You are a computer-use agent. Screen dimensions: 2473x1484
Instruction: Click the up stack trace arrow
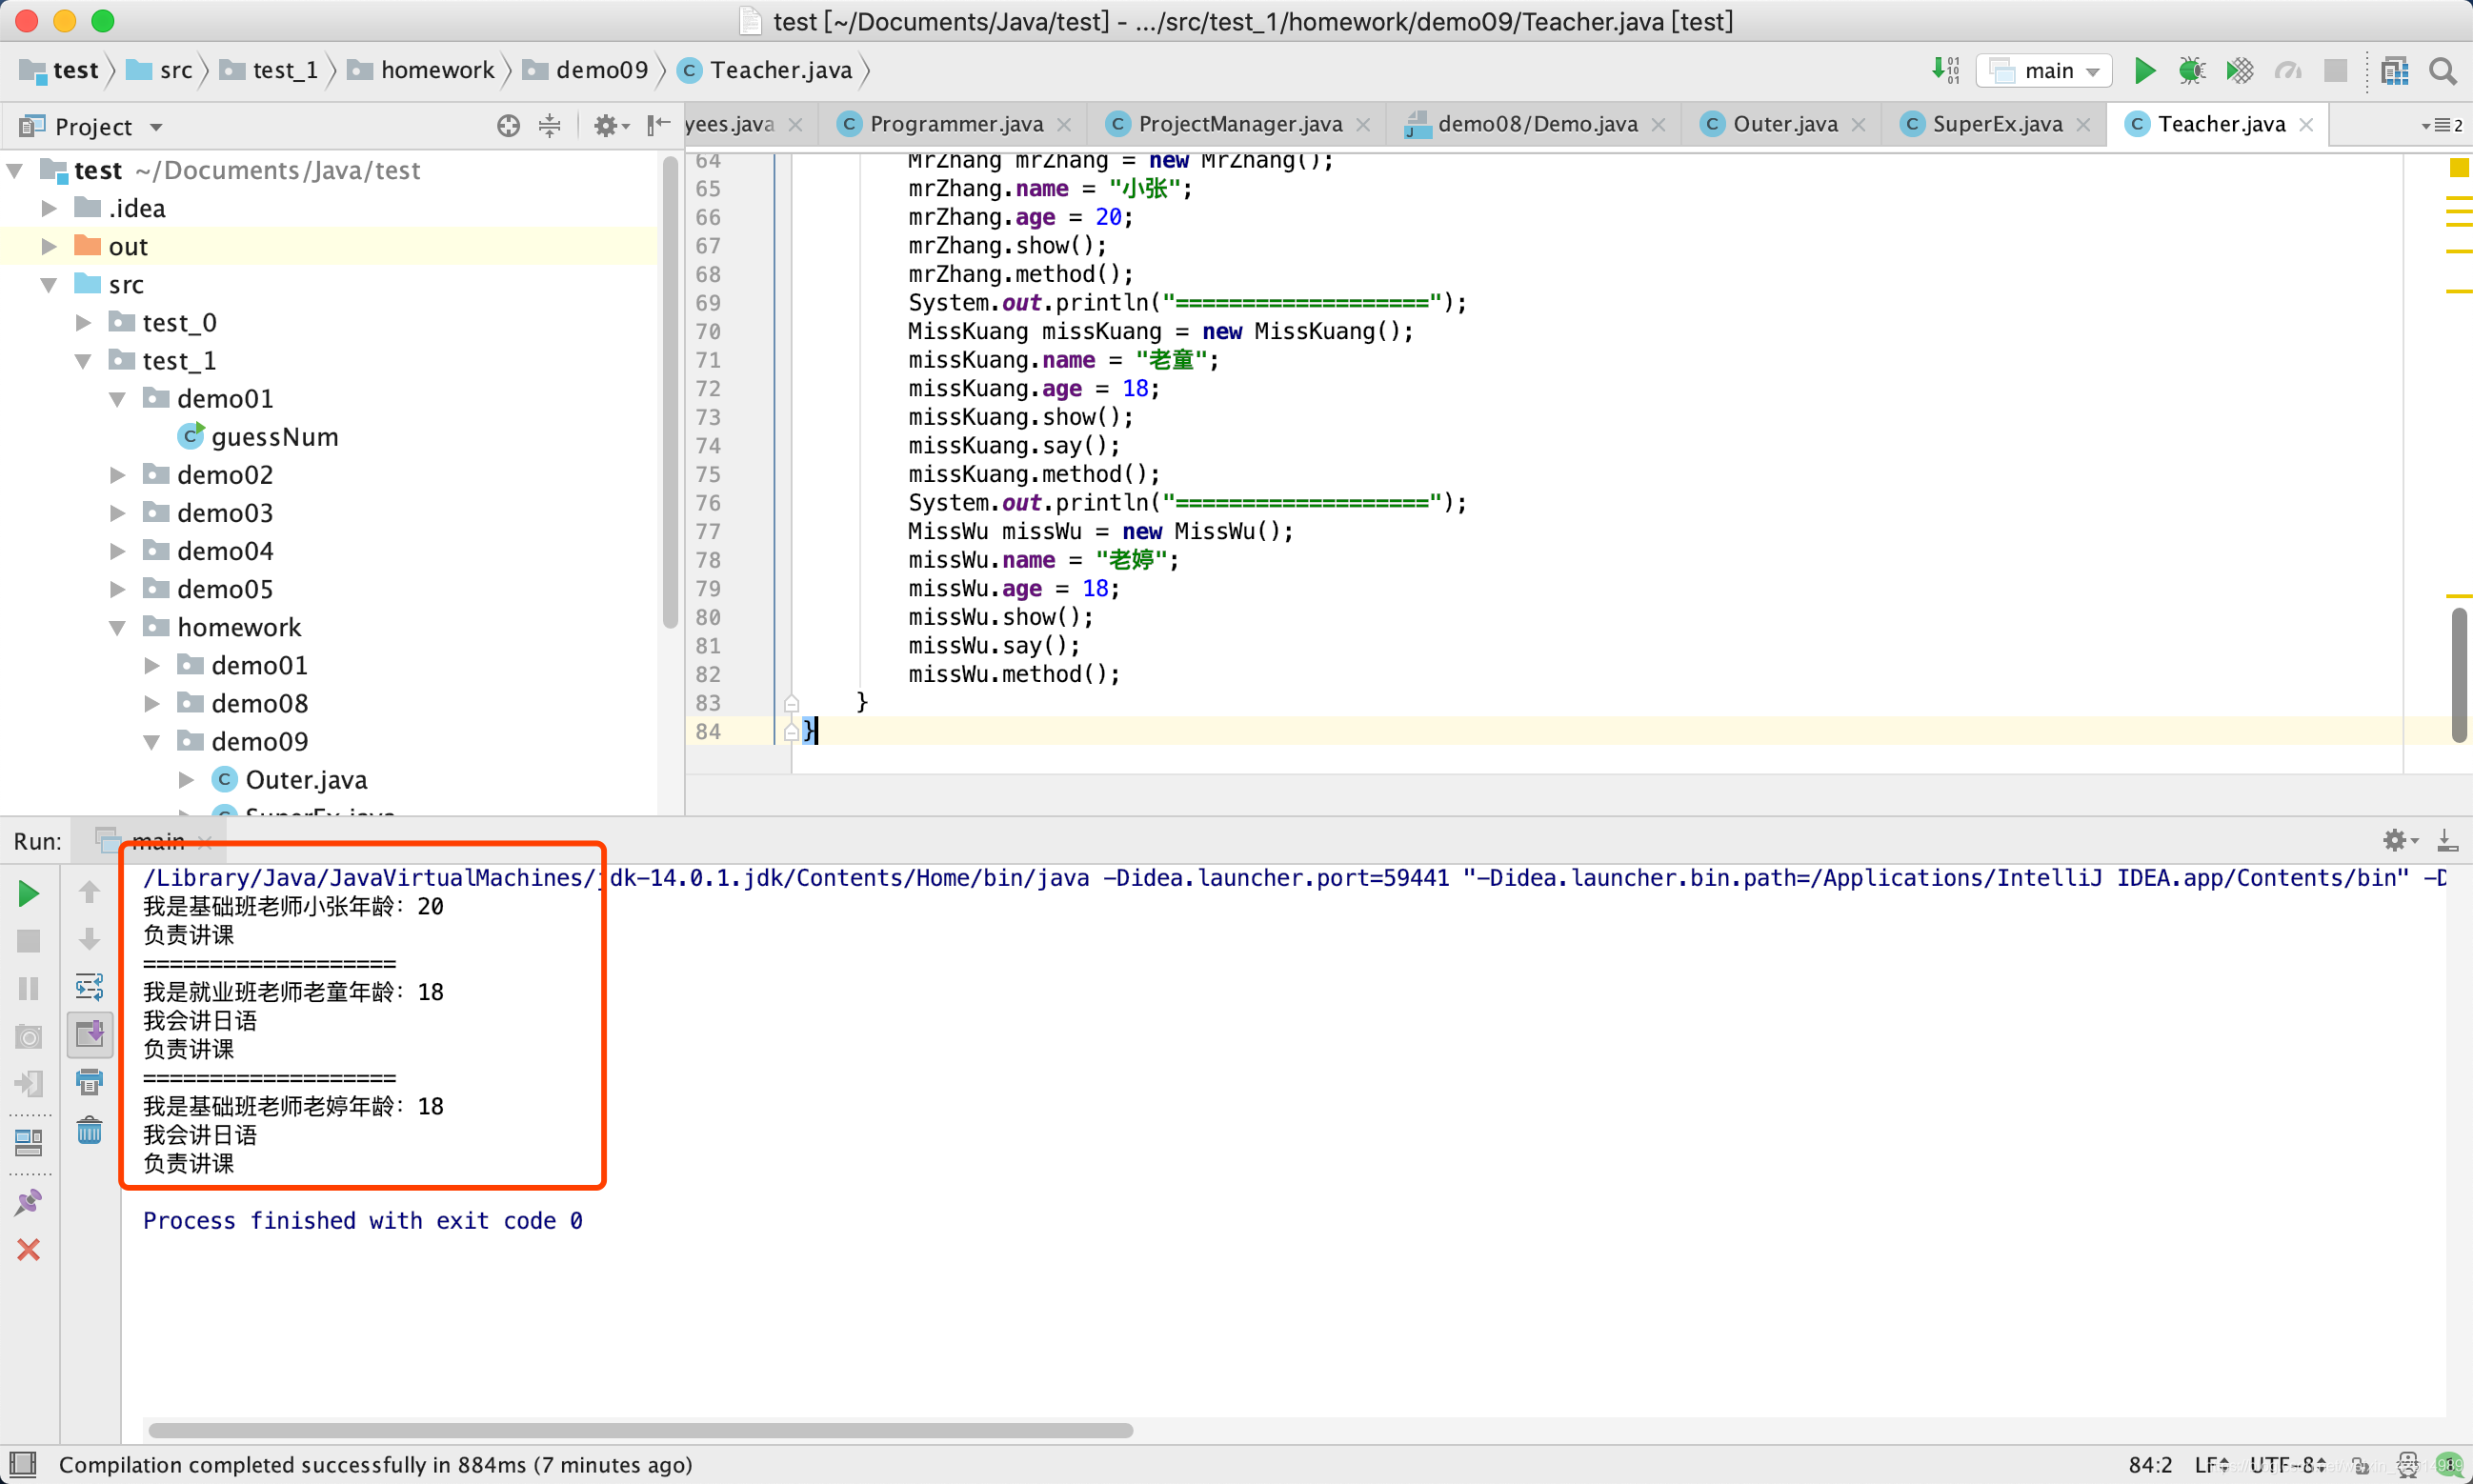click(89, 892)
